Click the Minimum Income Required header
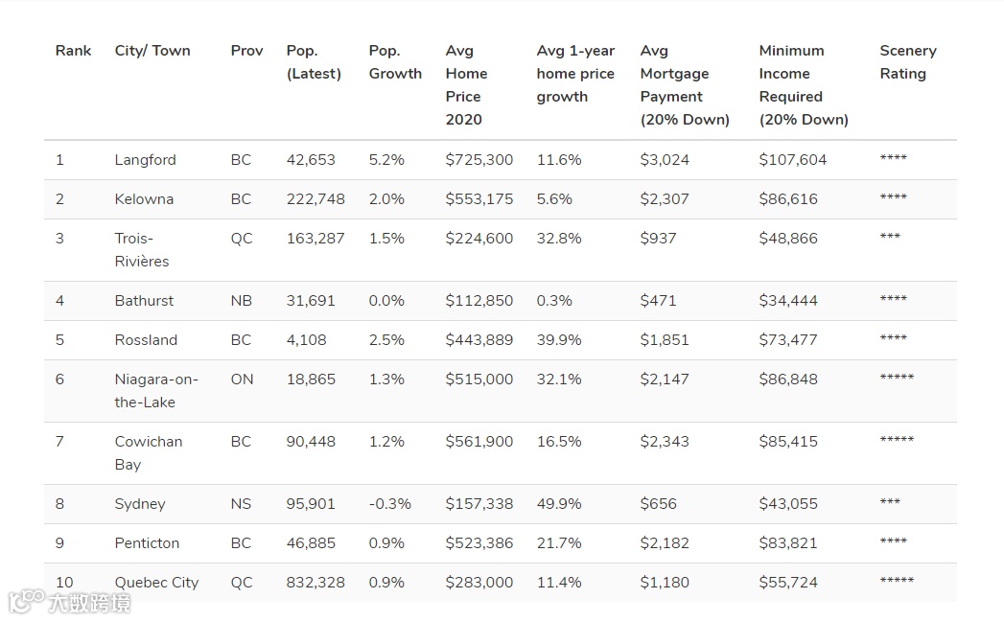The width and height of the screenshot is (1004, 621). click(804, 85)
